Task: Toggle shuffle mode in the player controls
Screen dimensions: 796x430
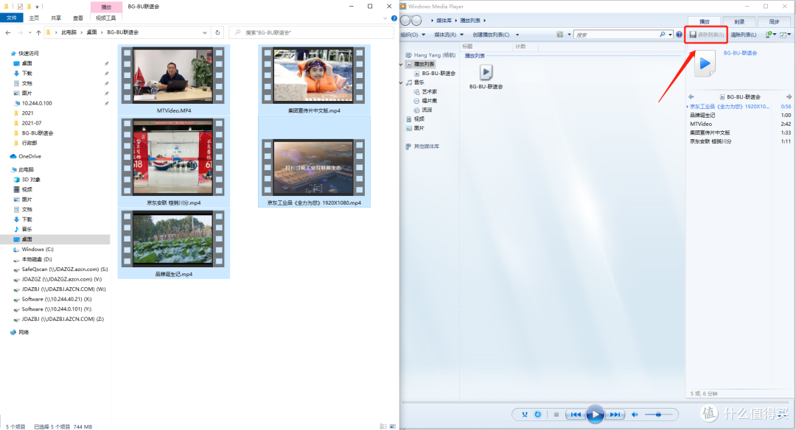Action: (525, 415)
